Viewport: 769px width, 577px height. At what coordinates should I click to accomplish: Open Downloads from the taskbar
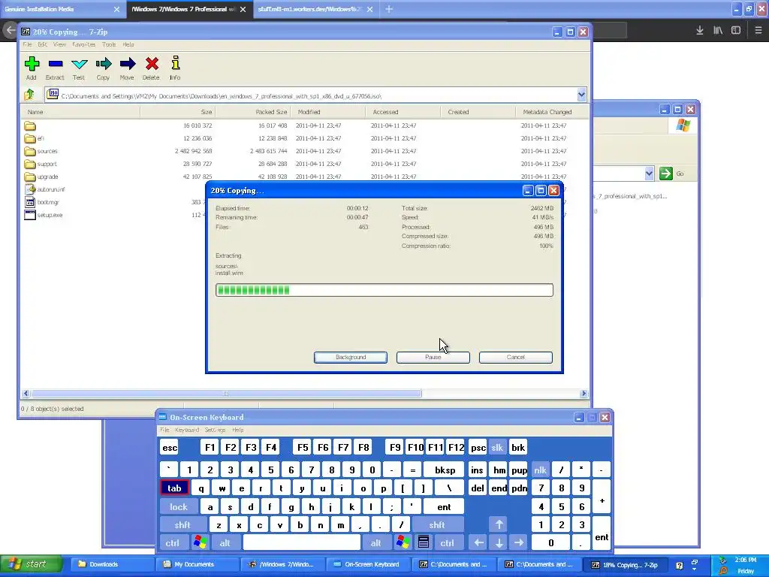click(x=111, y=564)
